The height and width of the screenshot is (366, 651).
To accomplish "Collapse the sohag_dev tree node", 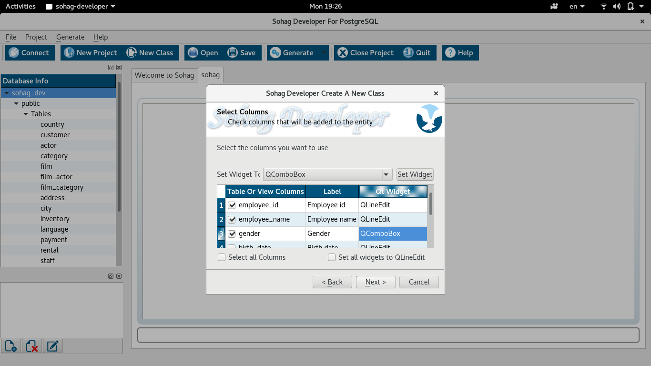I will pyautogui.click(x=7, y=93).
